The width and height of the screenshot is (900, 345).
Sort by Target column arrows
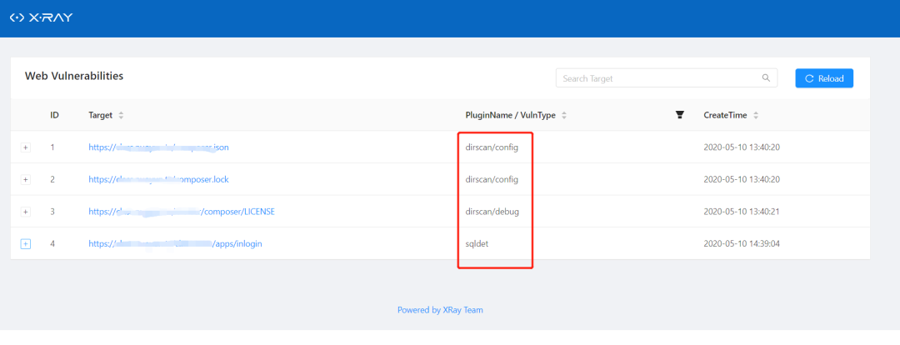pyautogui.click(x=121, y=115)
